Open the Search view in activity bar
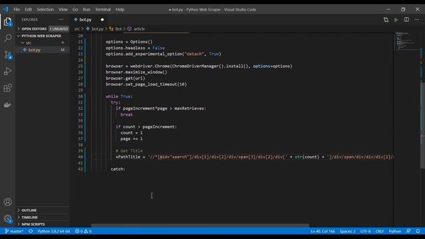The height and width of the screenshot is (239, 425). [x=7, y=38]
